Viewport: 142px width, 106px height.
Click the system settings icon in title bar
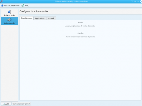pyautogui.click(x=1, y=1)
